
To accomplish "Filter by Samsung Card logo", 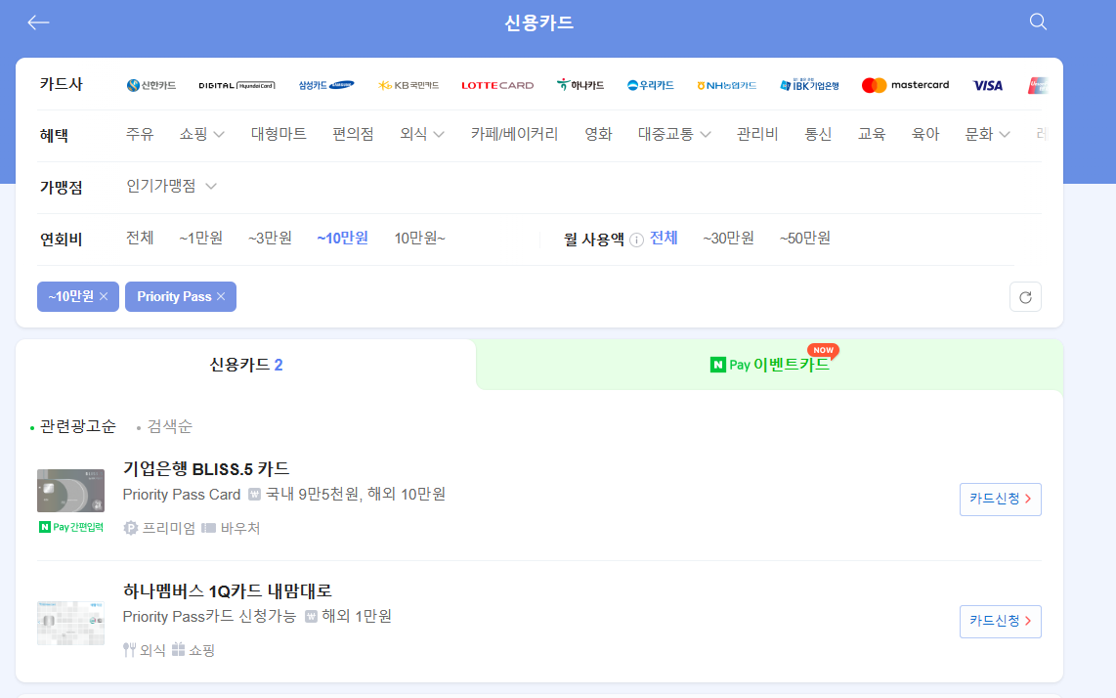I will click(326, 85).
